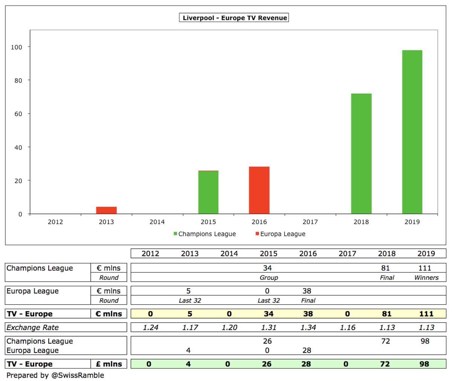The width and height of the screenshot is (452, 381).
Task: Click bold 26 in TV - Europe £ row
Action: point(267,364)
